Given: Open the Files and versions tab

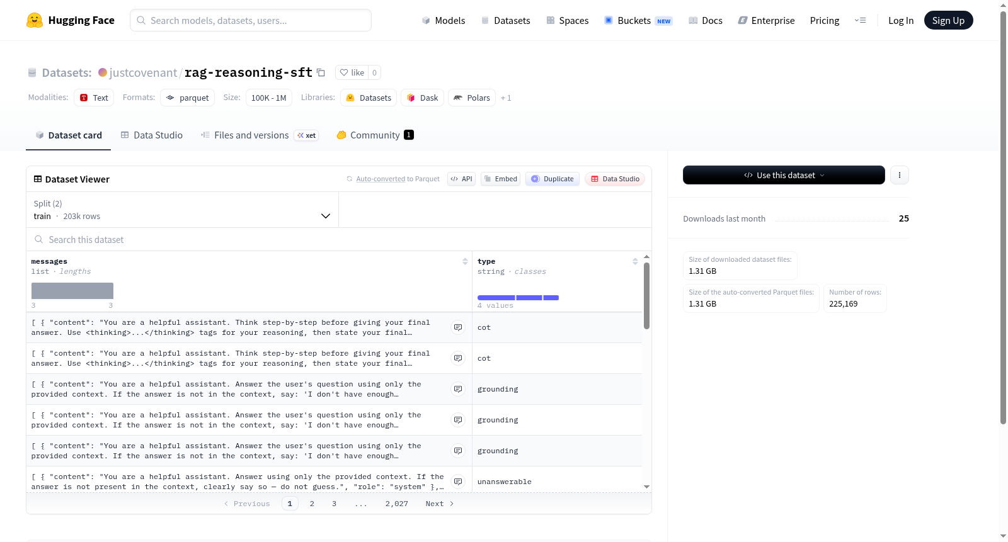Looking at the screenshot, I should point(260,135).
